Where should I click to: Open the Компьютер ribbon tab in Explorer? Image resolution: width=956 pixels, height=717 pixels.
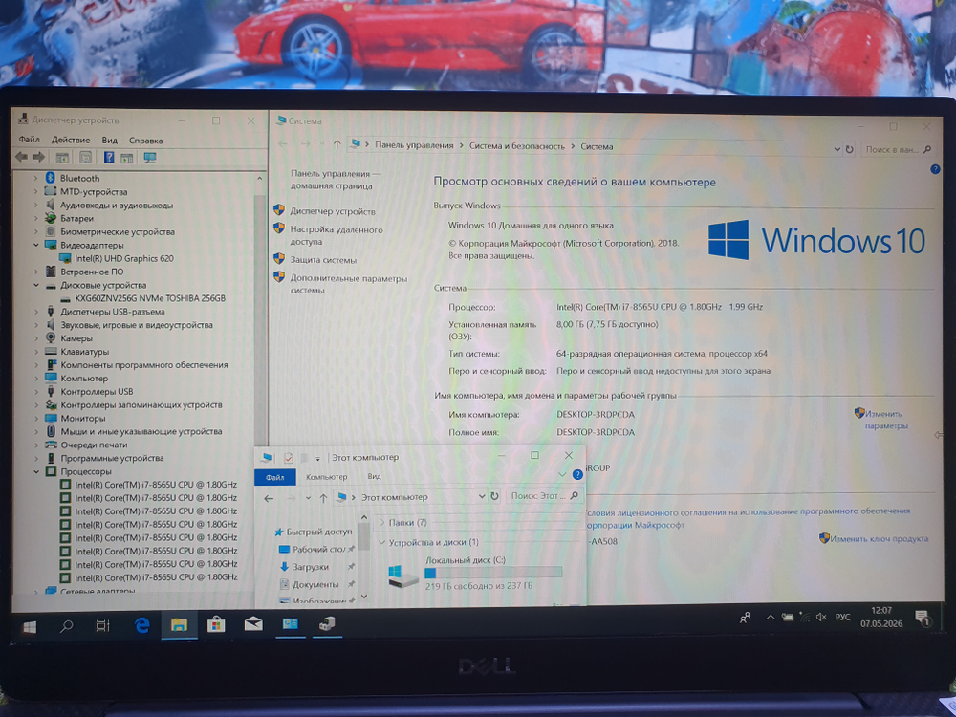click(x=327, y=477)
